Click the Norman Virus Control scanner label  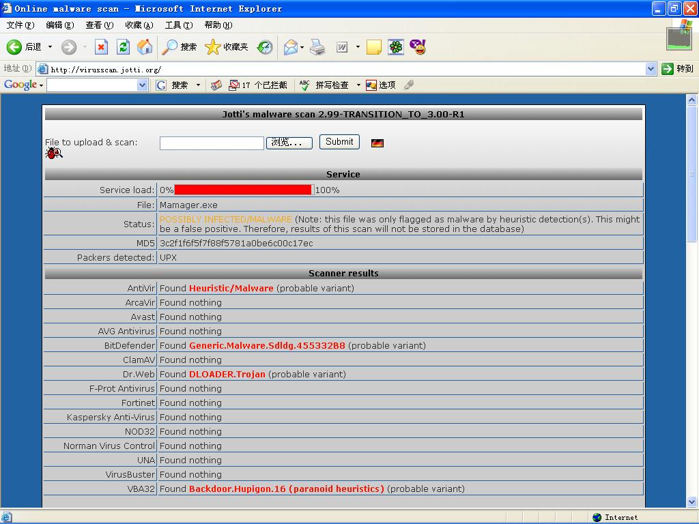pos(109,446)
